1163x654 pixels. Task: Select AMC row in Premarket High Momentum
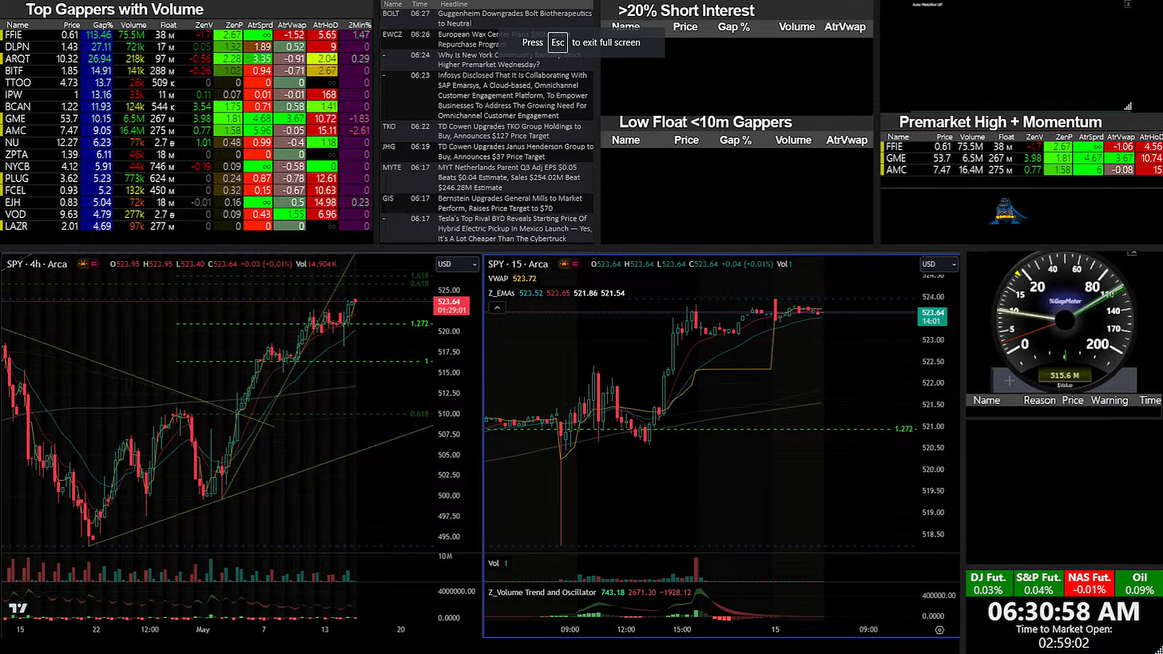pos(1022,169)
